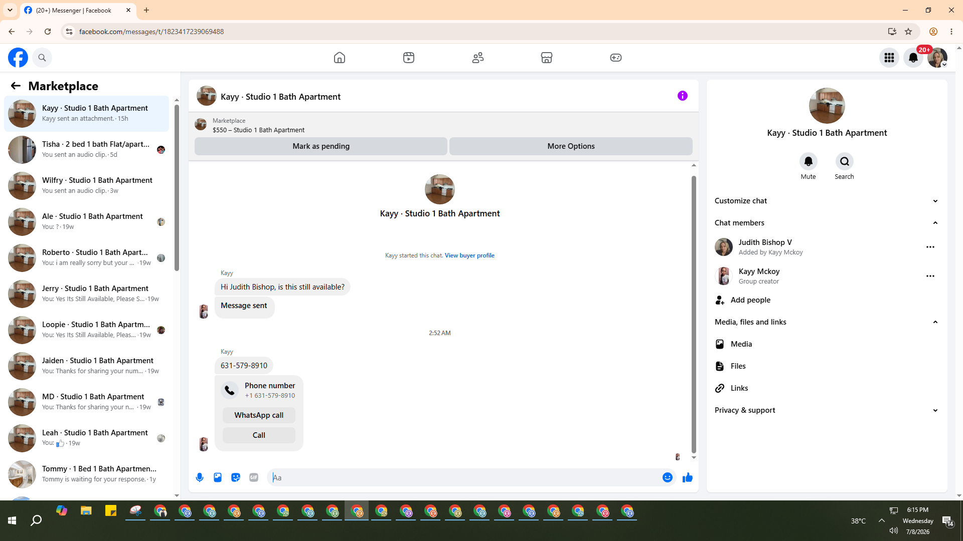Click the message thread scrollbar
This screenshot has height=541, width=963.
coord(694,314)
